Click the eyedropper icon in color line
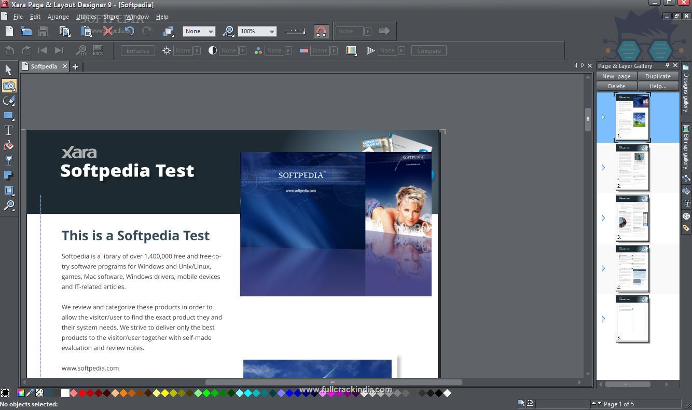Screen dimensions: 692x410 click(30, 393)
